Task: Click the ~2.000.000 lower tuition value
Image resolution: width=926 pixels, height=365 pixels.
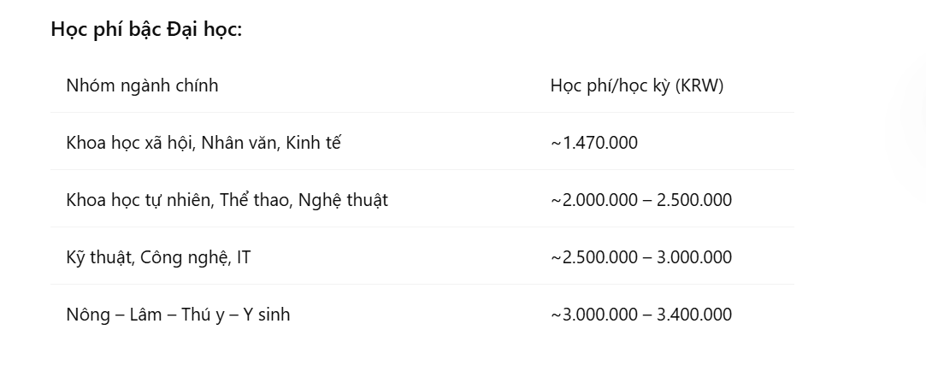Action: (x=594, y=200)
